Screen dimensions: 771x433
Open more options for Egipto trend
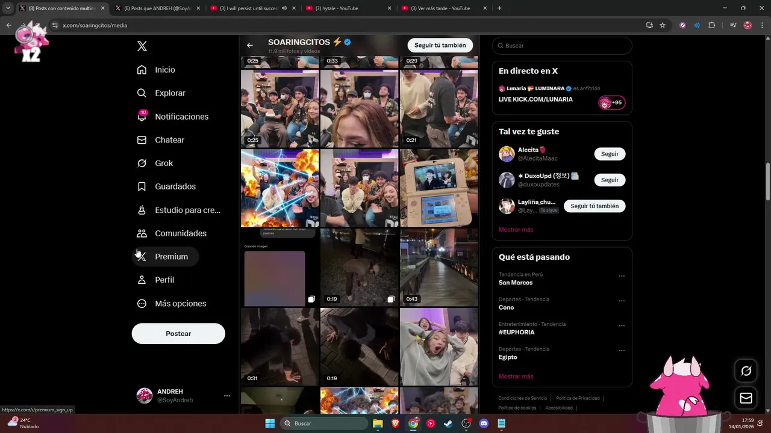(x=622, y=351)
